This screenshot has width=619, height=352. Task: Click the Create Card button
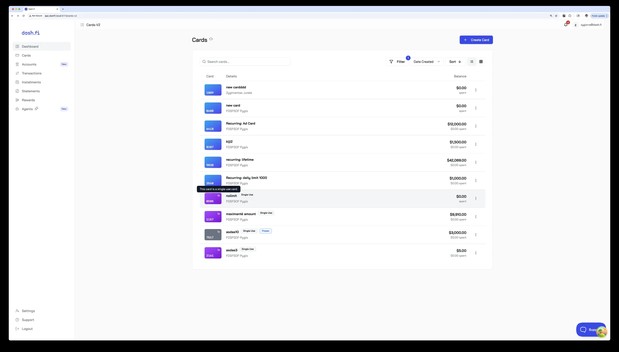click(x=476, y=40)
